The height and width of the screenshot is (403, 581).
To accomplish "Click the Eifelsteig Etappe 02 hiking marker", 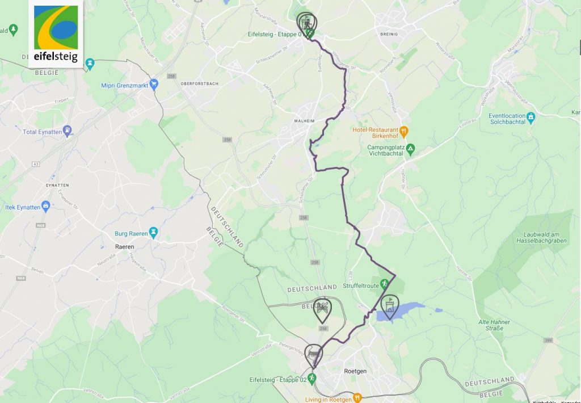I will [312, 379].
